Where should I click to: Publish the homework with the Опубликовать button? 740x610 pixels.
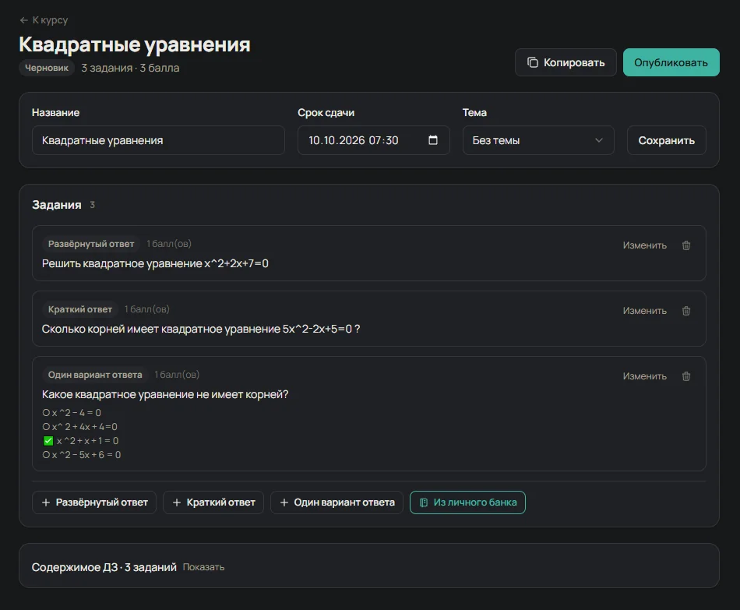(x=671, y=62)
